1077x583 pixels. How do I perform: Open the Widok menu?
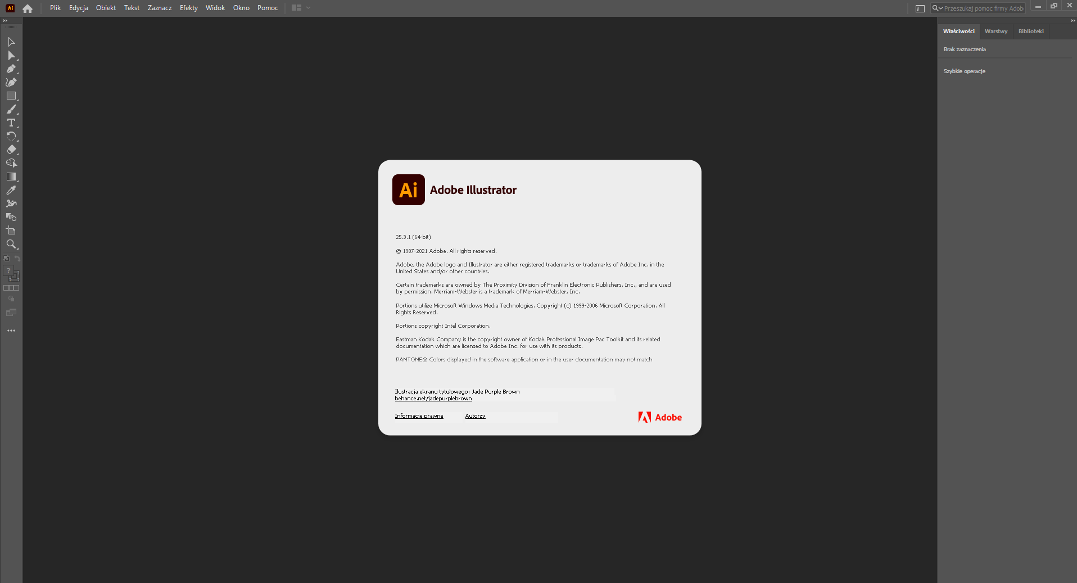coord(215,8)
